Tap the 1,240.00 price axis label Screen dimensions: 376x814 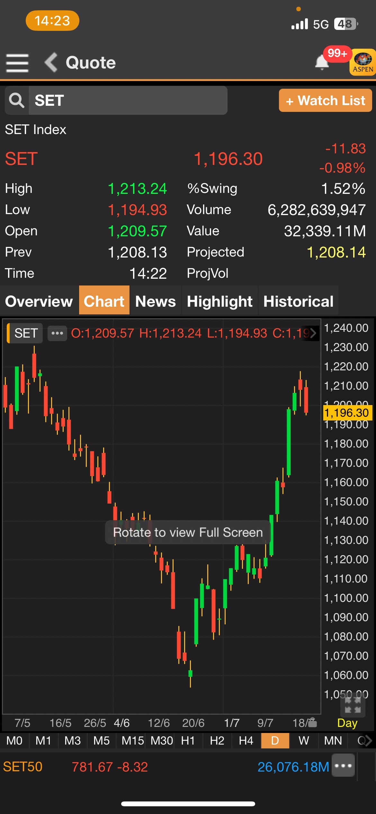[346, 328]
